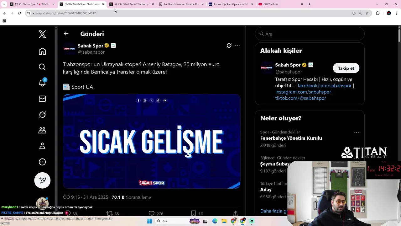Click the retweet icon showing 65
401x226 pixels.
coord(109,213)
